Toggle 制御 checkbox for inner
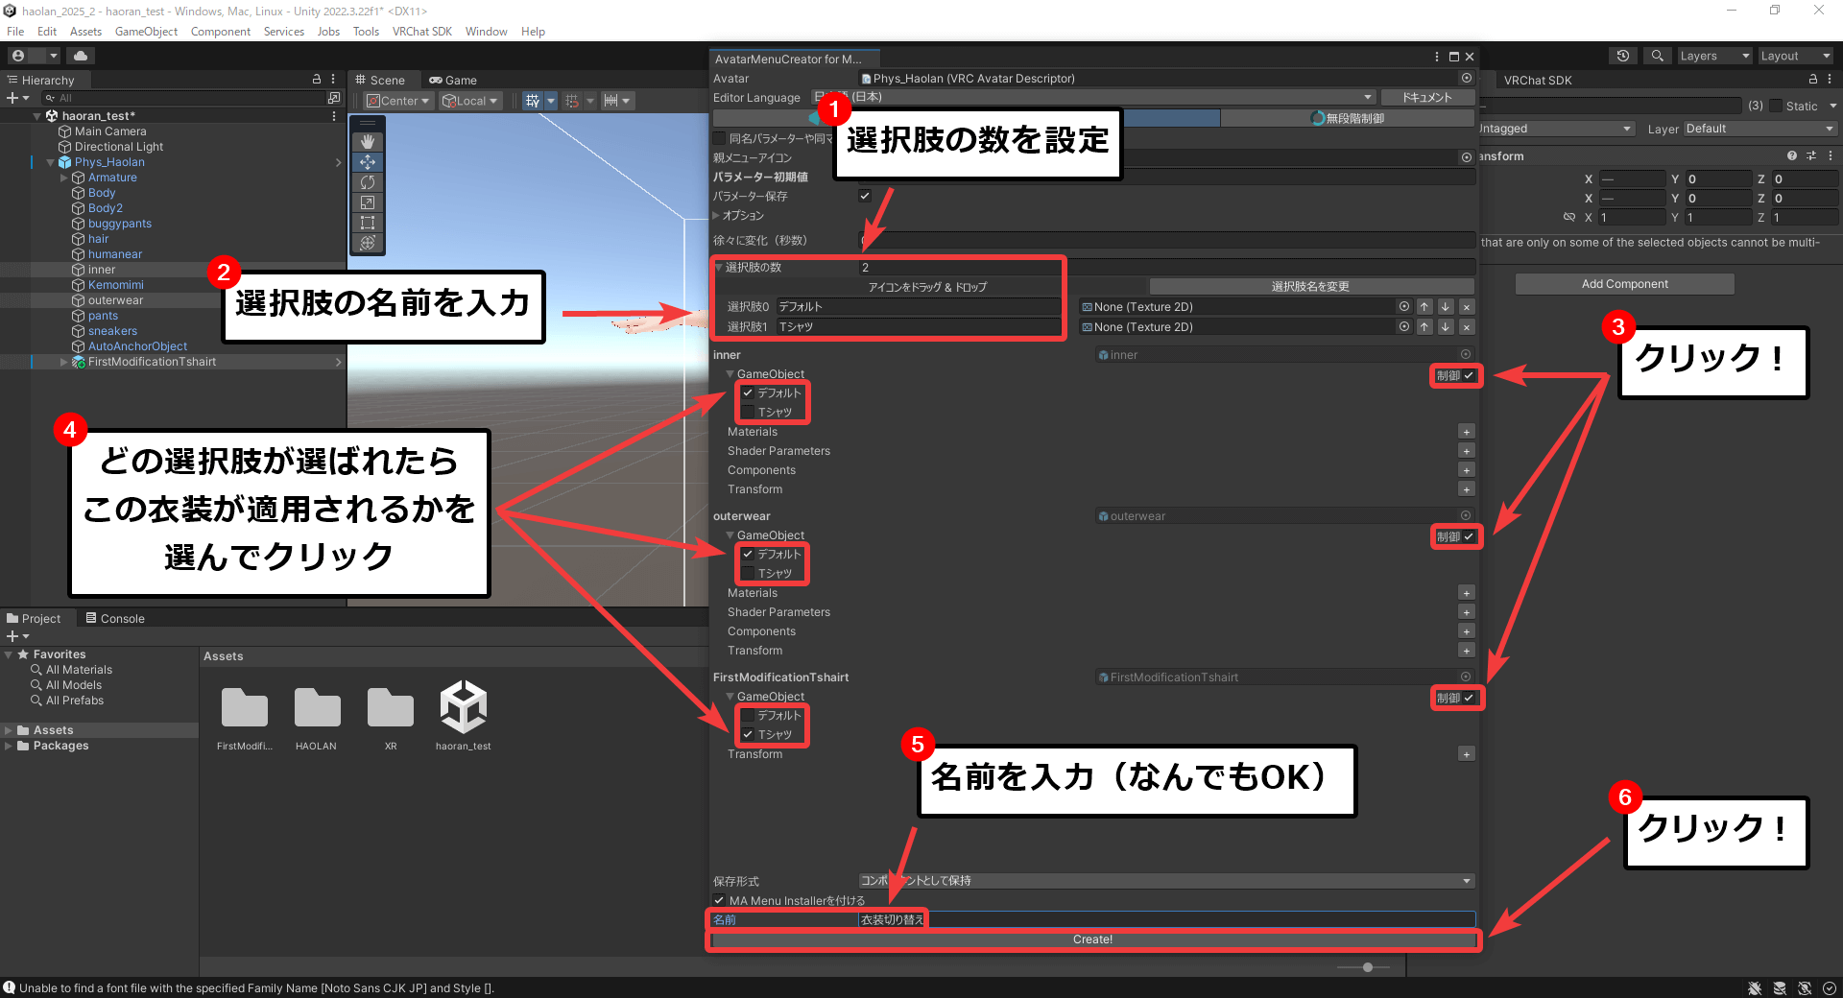Viewport: 1843px width, 998px height. coord(1469,375)
